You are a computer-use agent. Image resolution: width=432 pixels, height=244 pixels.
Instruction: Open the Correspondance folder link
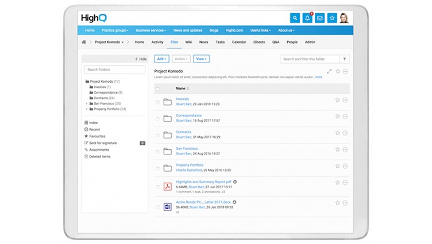[x=189, y=115]
